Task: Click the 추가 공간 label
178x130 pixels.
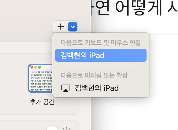Action: tap(42, 102)
